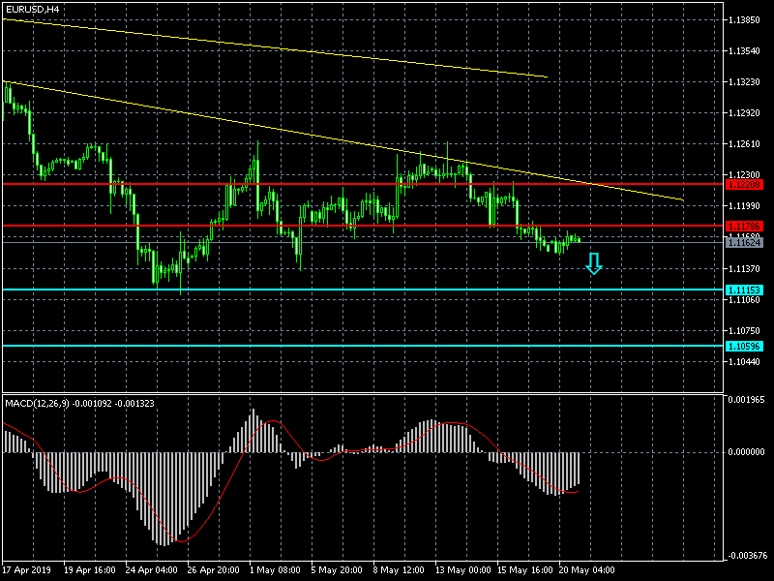Click the 17 Apr 2019 date label
The image size is (774, 581).
click(27, 569)
